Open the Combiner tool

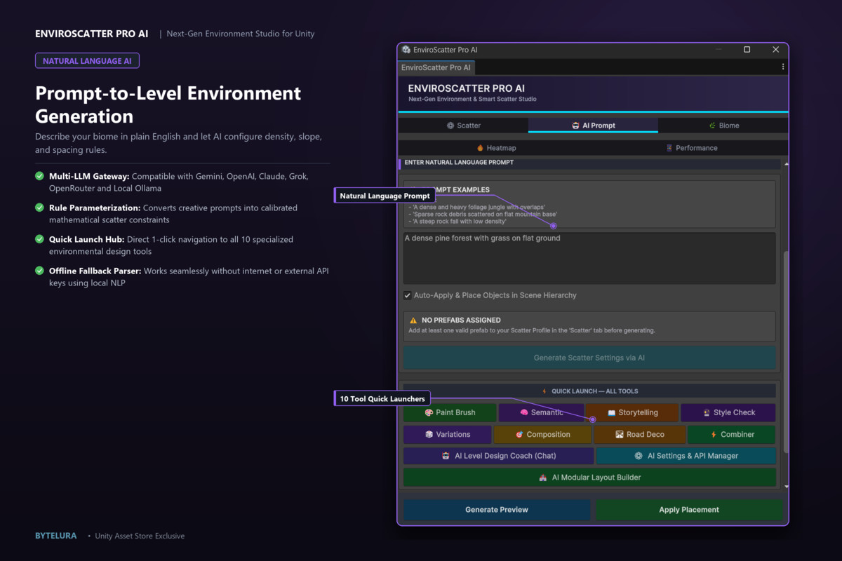tap(732, 434)
